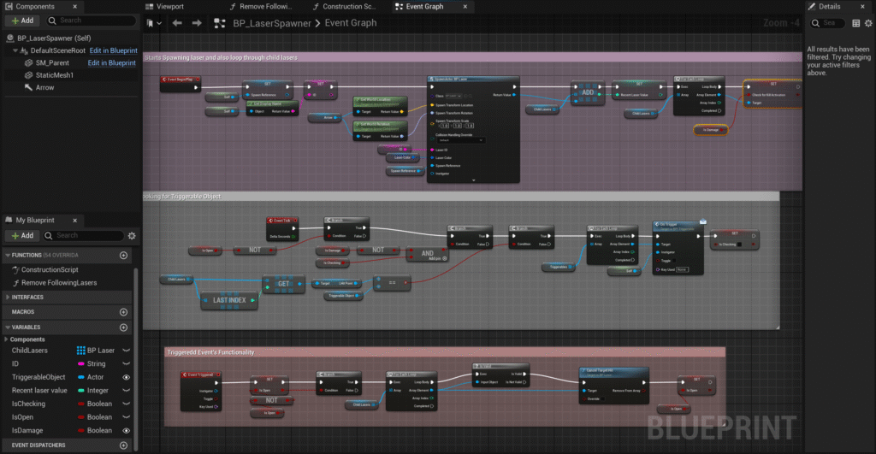876x454 pixels.
Task: Select the GET array node
Action: pos(284,284)
